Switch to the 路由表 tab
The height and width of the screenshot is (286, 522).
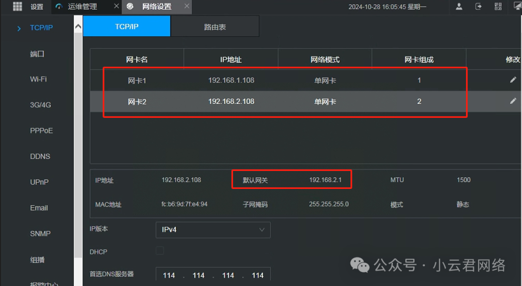pos(215,27)
